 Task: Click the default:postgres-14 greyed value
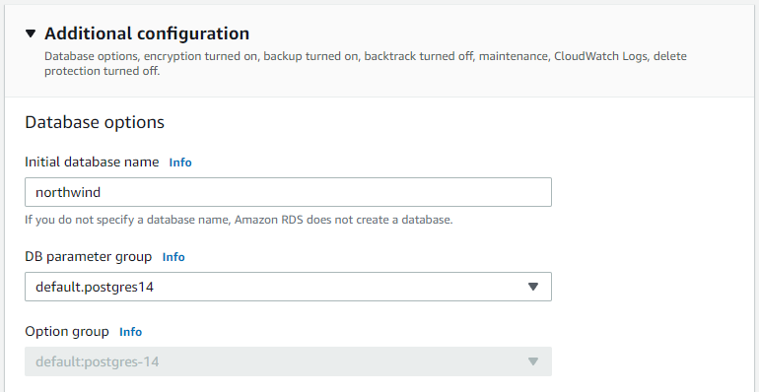point(97,362)
